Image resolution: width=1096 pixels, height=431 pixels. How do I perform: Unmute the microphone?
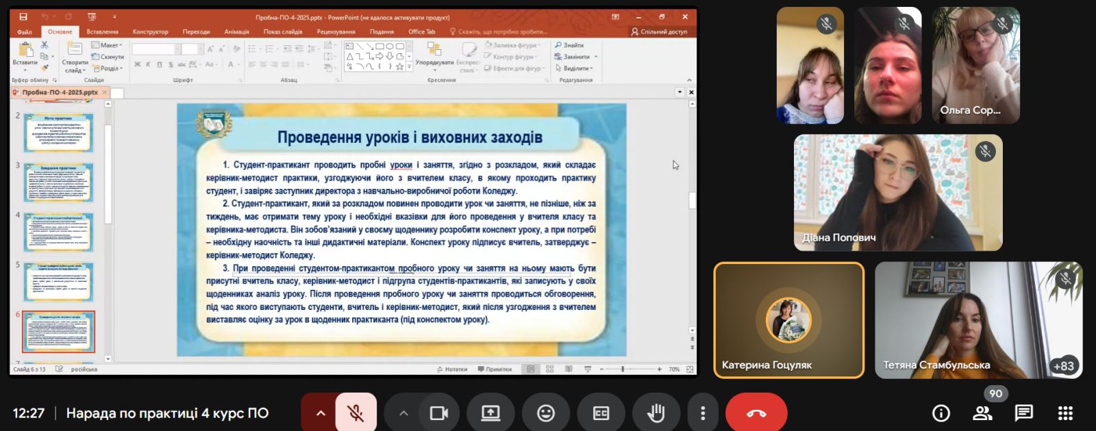pos(356,413)
